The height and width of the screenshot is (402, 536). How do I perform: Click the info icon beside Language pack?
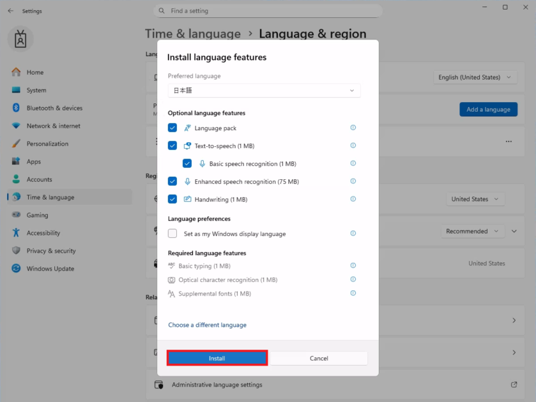click(353, 128)
